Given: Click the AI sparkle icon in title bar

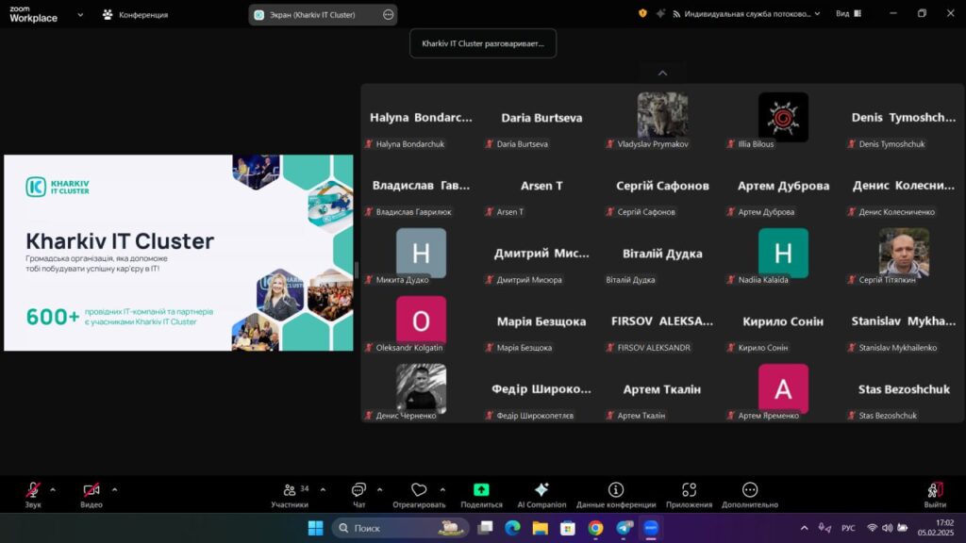Looking at the screenshot, I should (x=660, y=13).
